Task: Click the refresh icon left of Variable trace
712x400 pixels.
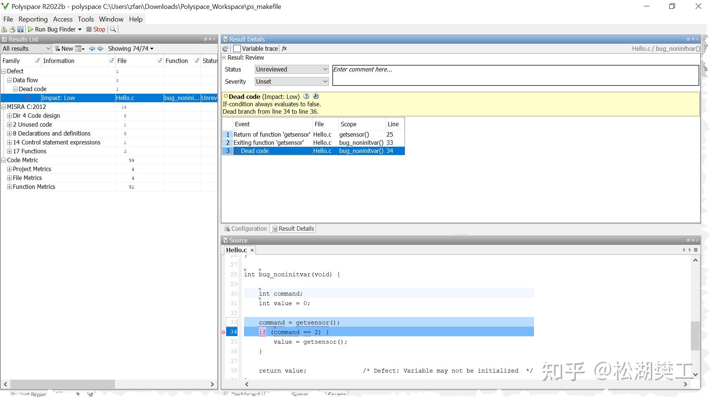Action: pyautogui.click(x=225, y=49)
